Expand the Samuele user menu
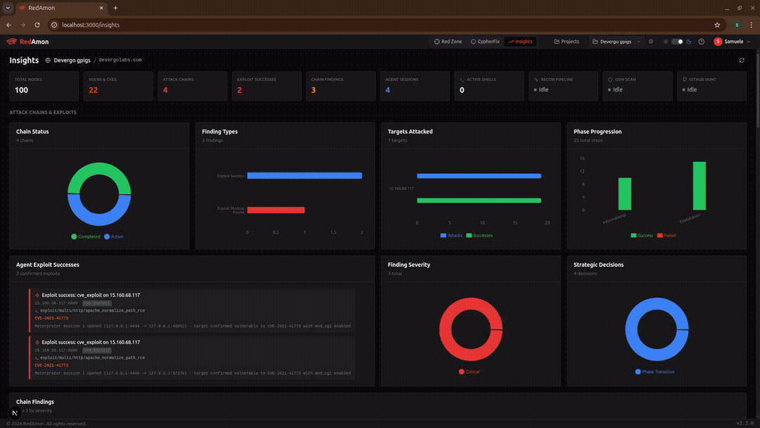 click(733, 42)
